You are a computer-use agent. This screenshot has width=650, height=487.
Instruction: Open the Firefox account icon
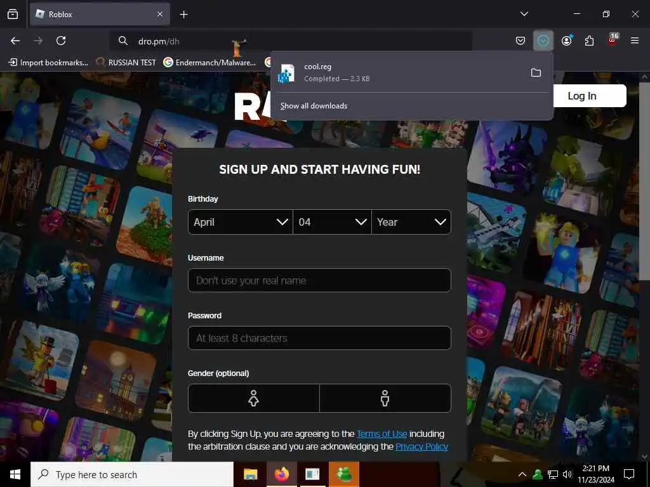click(566, 41)
